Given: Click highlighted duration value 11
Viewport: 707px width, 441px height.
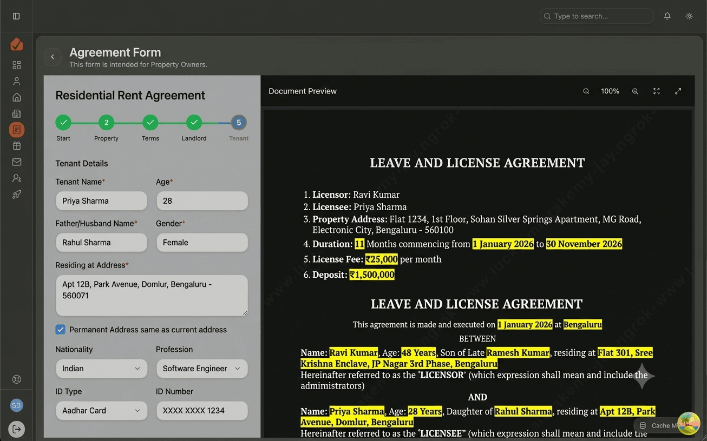Looking at the screenshot, I should coord(359,244).
